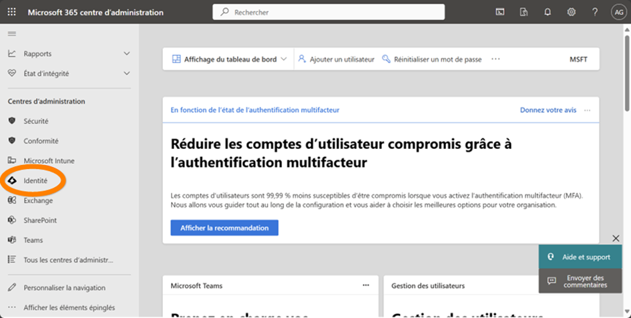Click Ajouter un utilisateur
Screen dimensions: 631x318
click(x=337, y=59)
